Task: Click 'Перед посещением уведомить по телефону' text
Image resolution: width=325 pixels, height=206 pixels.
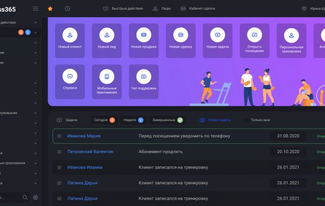Action: 184,136
